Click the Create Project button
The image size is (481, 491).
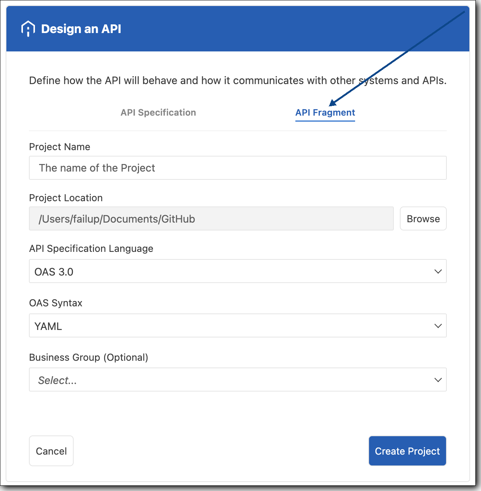click(x=407, y=451)
